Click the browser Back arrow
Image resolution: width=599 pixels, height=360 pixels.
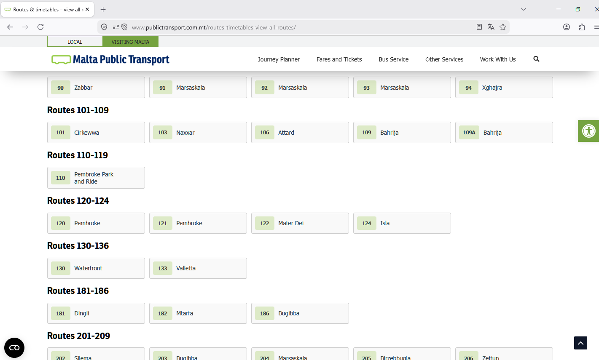coord(10,27)
